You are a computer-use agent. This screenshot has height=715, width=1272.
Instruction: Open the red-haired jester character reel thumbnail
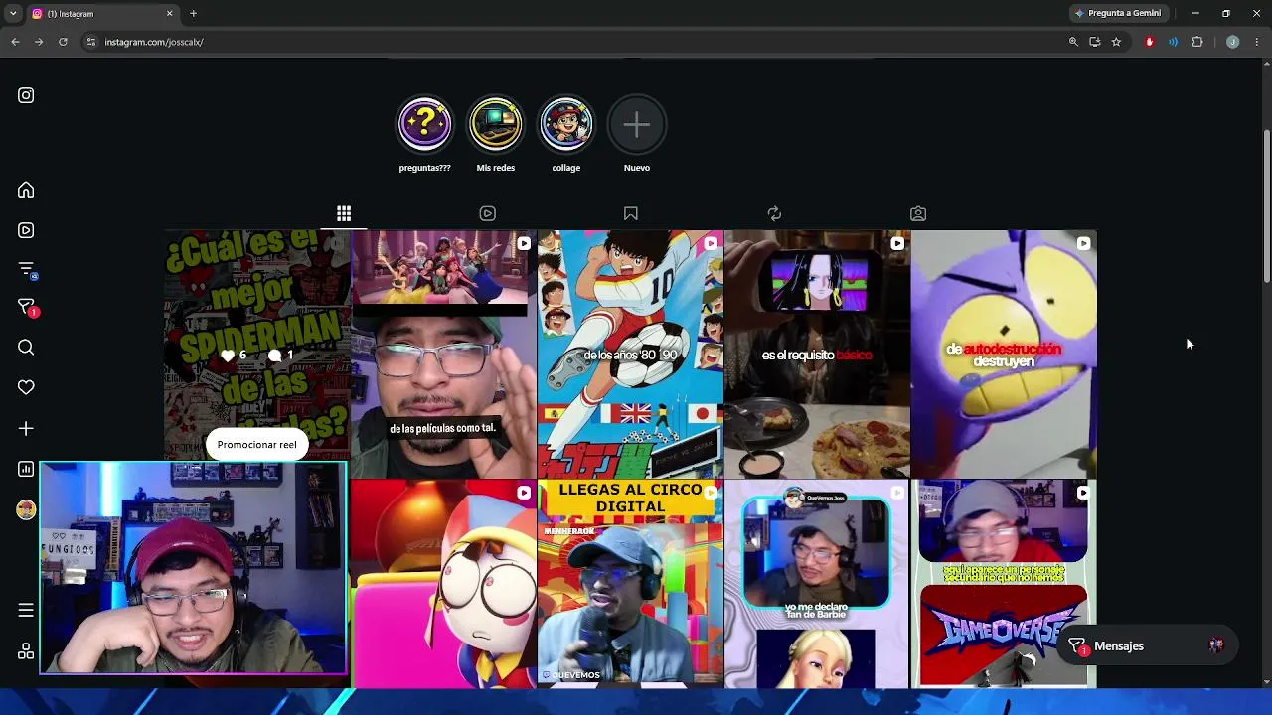pyautogui.click(x=443, y=584)
